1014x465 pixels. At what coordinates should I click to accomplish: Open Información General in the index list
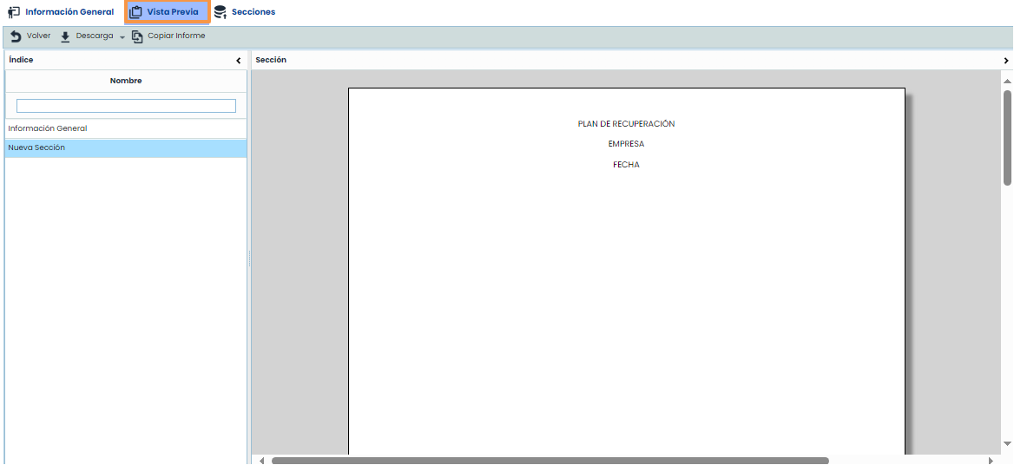tap(48, 128)
